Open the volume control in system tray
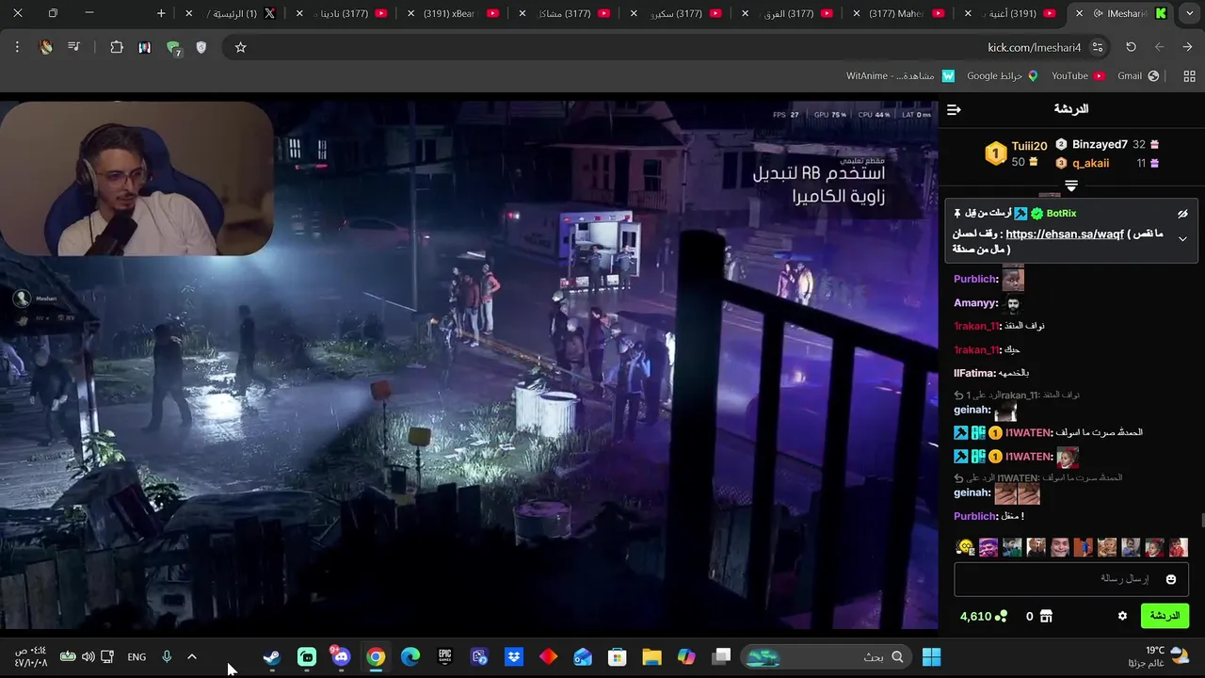The image size is (1205, 678). 88,657
